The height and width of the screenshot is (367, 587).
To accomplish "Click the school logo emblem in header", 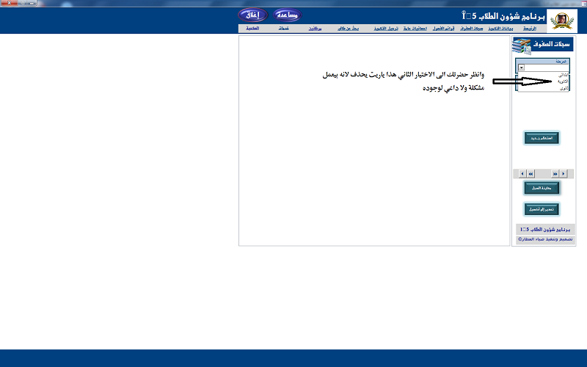I will pyautogui.click(x=567, y=16).
